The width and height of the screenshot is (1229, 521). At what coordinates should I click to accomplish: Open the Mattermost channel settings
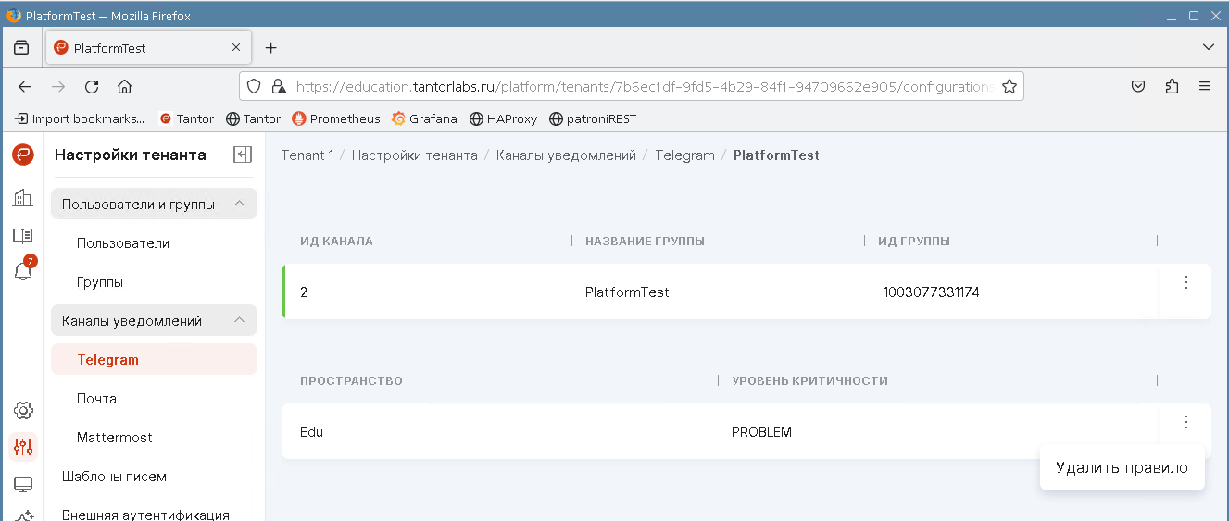click(115, 438)
